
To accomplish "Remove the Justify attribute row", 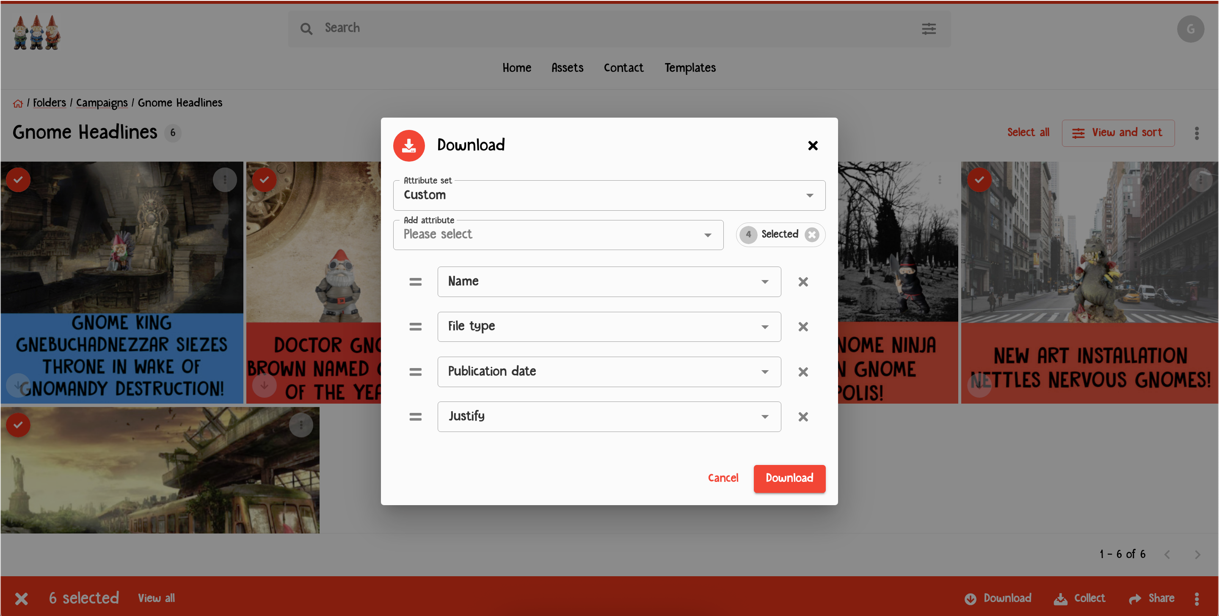I will (x=803, y=417).
